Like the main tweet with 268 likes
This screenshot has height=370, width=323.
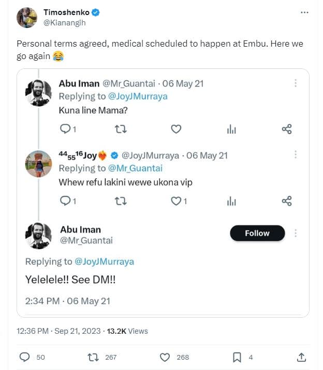165,357
